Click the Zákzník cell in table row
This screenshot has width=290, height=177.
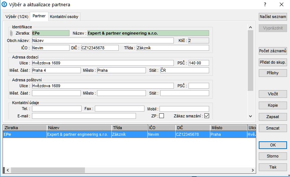coord(130,134)
